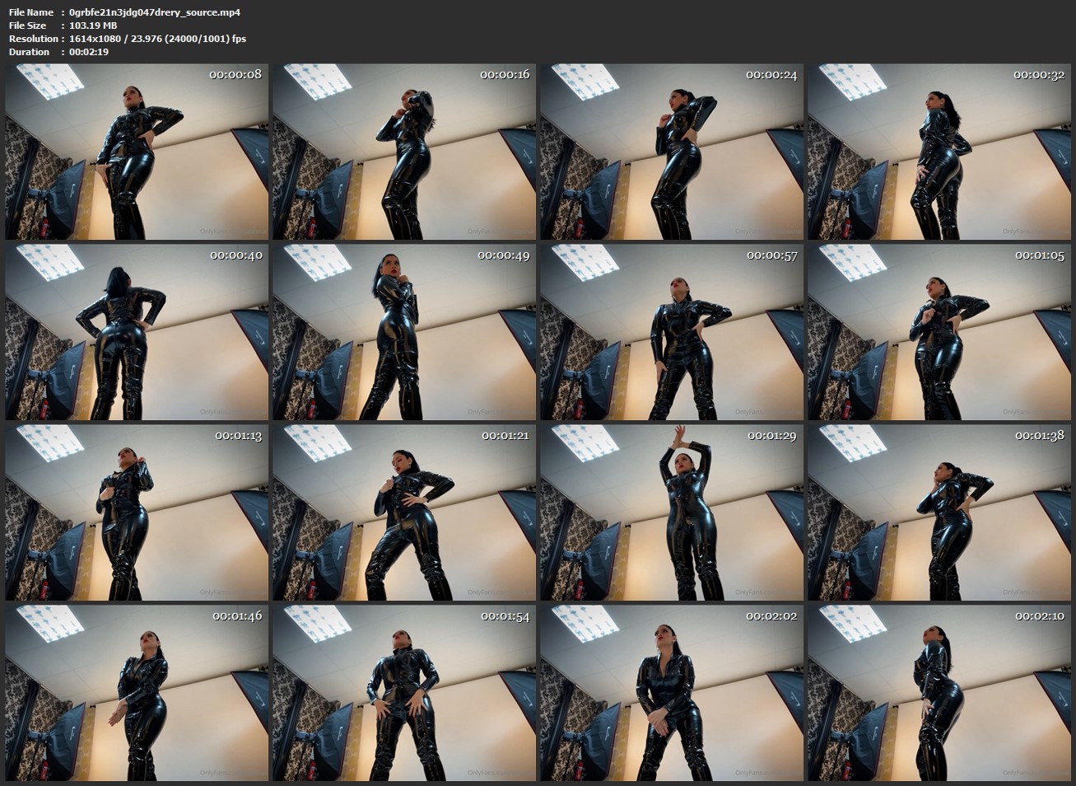This screenshot has width=1076, height=786.
Task: Select the 00:01:05 preview frame
Action: pos(939,332)
